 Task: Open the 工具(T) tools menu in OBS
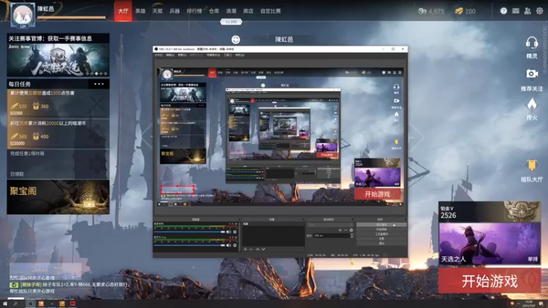pos(227,55)
